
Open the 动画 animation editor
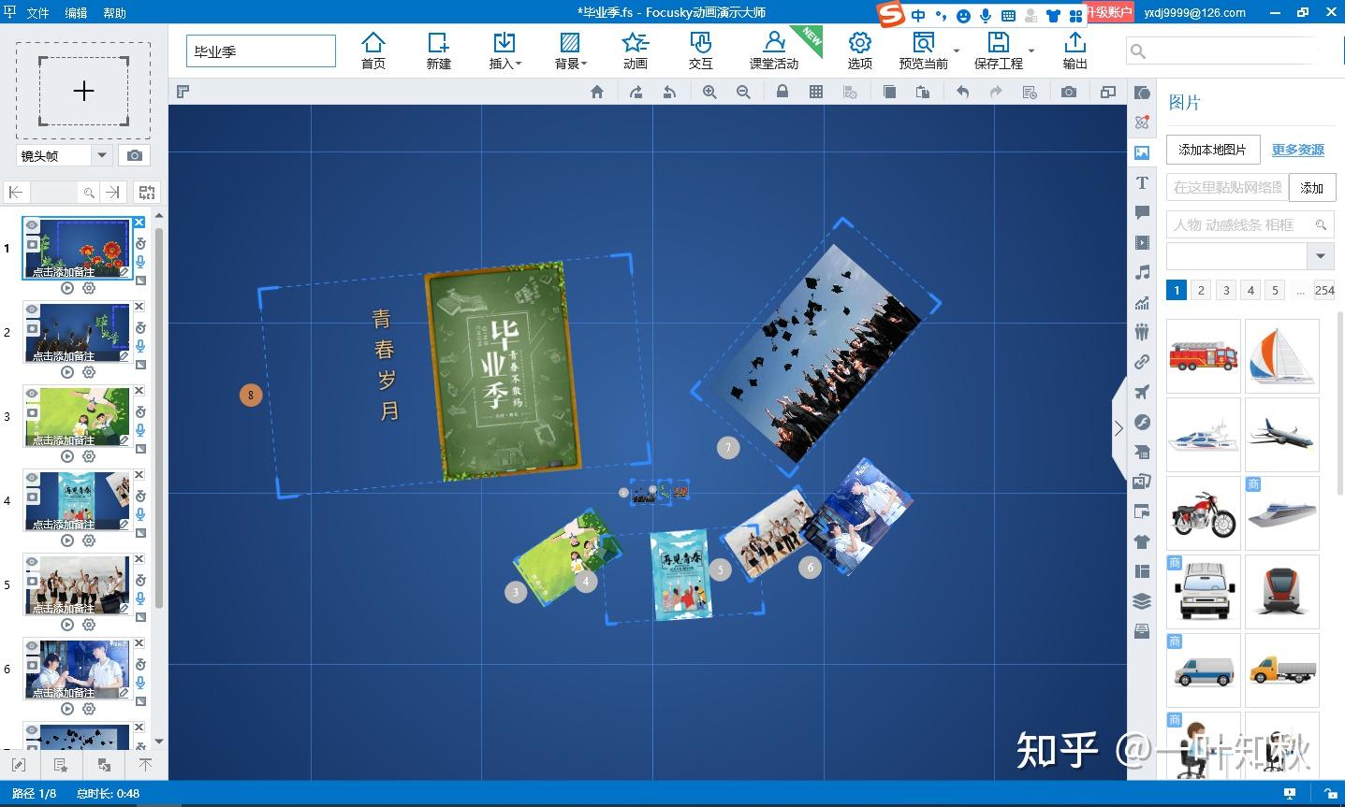(x=636, y=50)
